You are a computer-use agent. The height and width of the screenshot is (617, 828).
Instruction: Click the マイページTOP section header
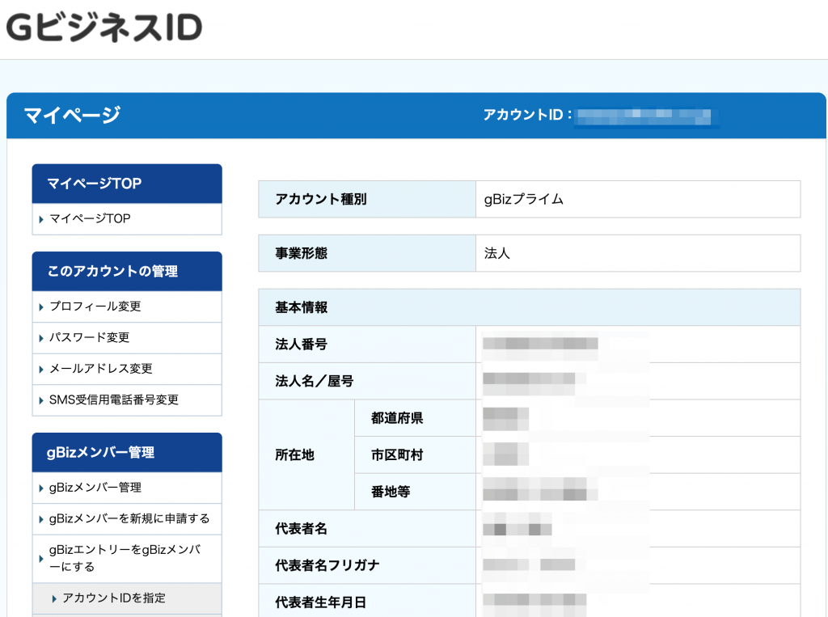click(127, 184)
